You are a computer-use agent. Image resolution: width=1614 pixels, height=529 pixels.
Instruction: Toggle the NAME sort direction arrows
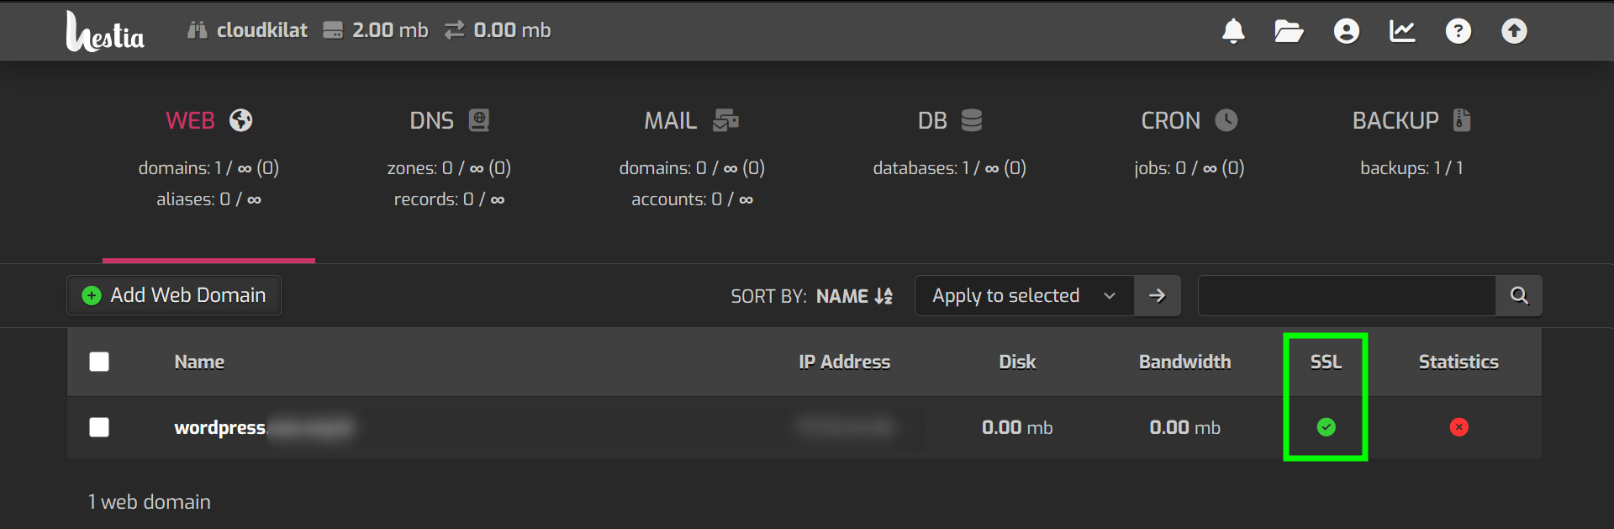[882, 296]
